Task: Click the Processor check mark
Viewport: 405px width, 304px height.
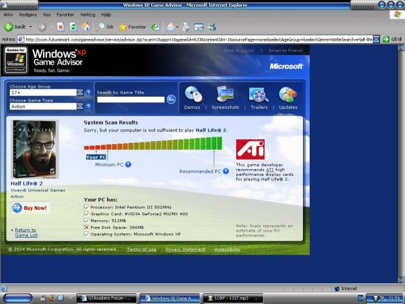Action: tap(87, 207)
